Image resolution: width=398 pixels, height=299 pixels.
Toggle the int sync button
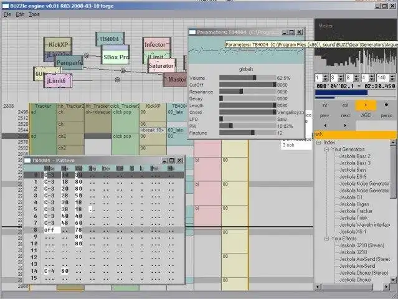point(325,105)
